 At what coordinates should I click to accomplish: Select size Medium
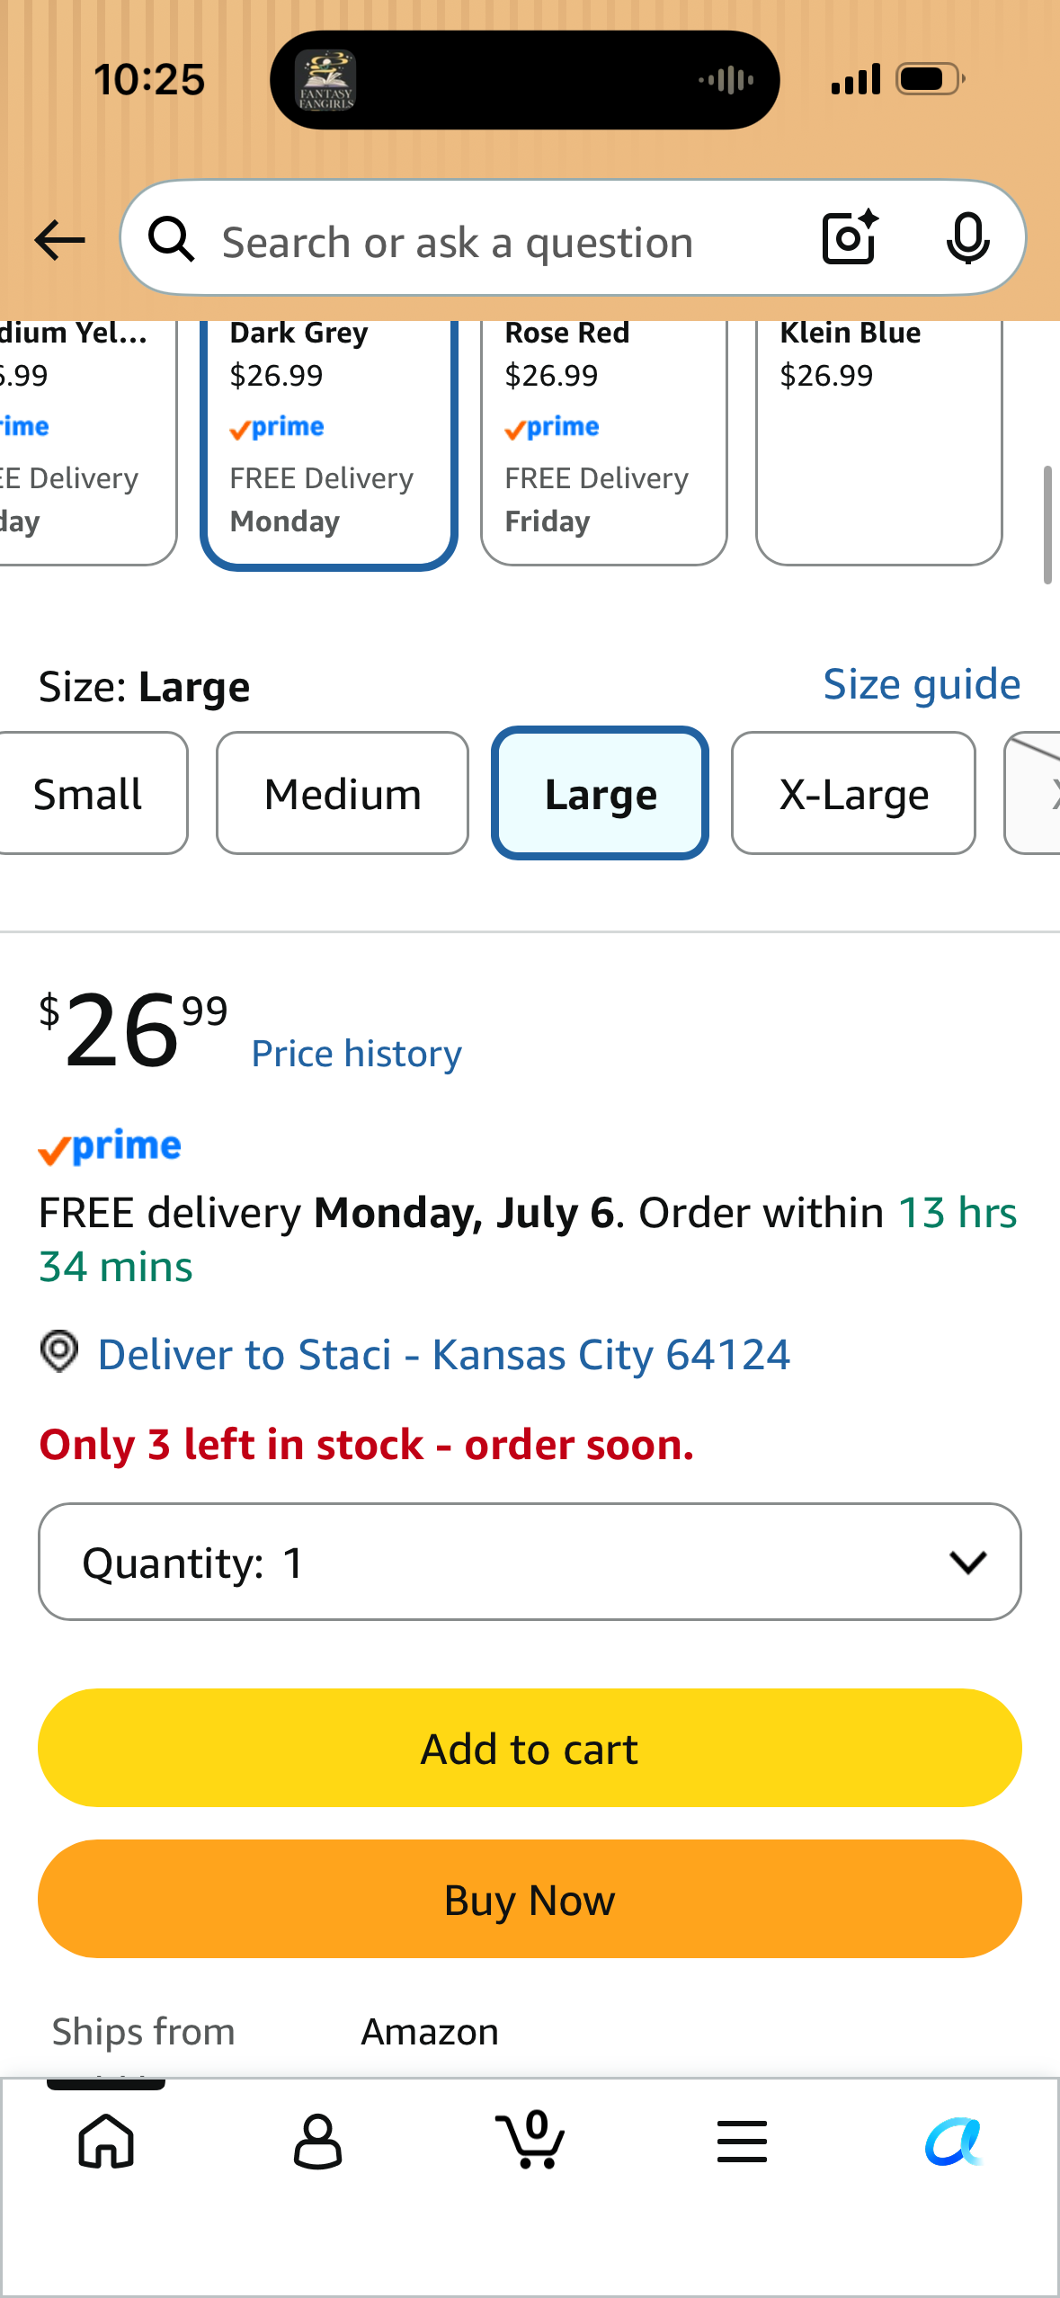[x=343, y=793]
